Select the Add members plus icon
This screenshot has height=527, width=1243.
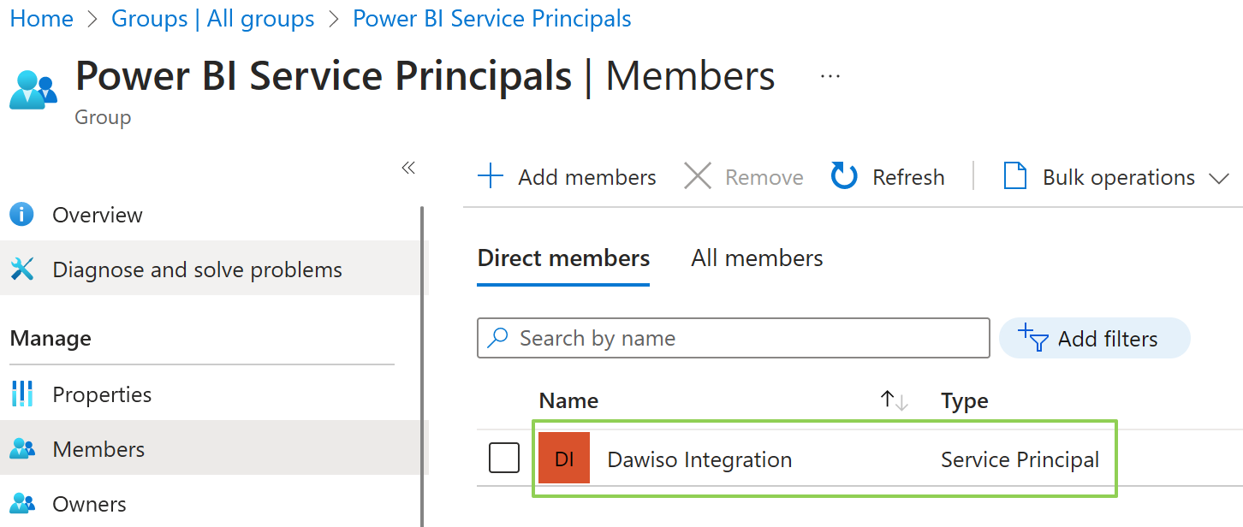[x=491, y=176]
